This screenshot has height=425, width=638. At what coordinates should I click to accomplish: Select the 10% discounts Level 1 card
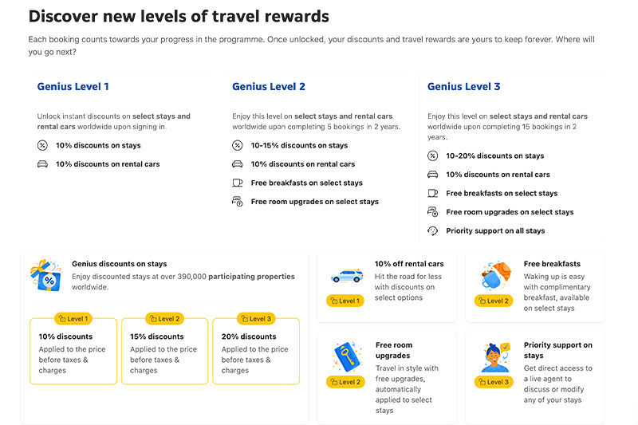73,352
